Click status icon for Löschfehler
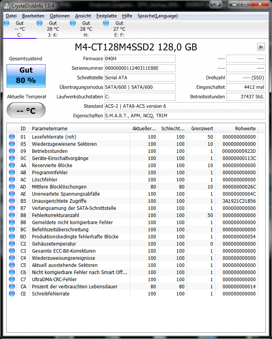The image size is (272, 339). tap(12, 179)
